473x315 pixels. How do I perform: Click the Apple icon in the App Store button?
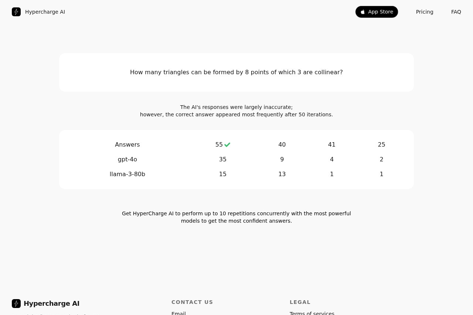[363, 12]
